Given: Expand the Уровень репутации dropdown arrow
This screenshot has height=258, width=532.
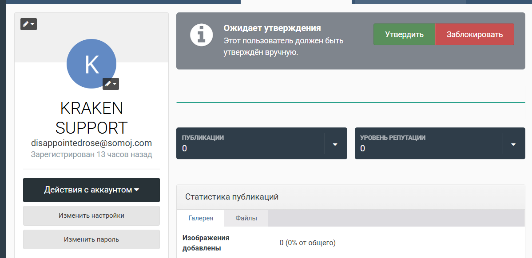Looking at the screenshot, I should [513, 144].
